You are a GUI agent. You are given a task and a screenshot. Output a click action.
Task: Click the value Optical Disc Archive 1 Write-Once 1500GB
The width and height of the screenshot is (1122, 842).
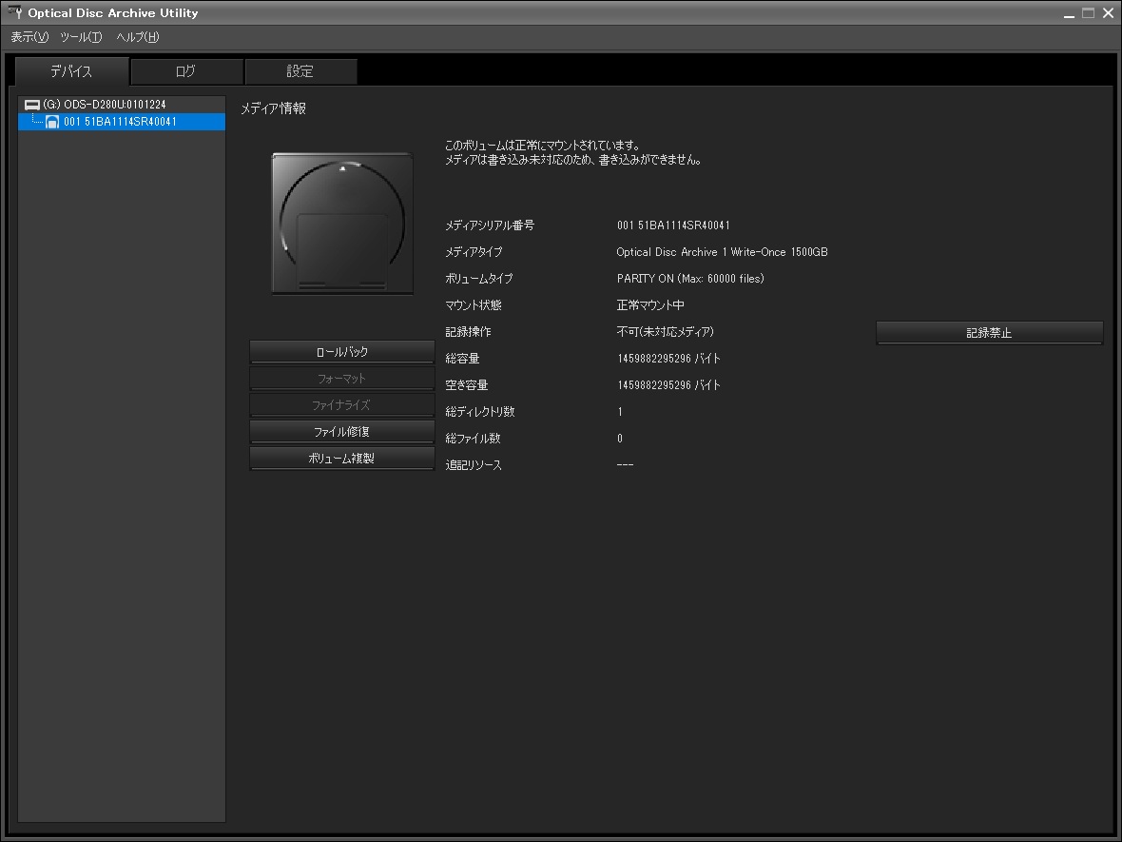point(722,252)
